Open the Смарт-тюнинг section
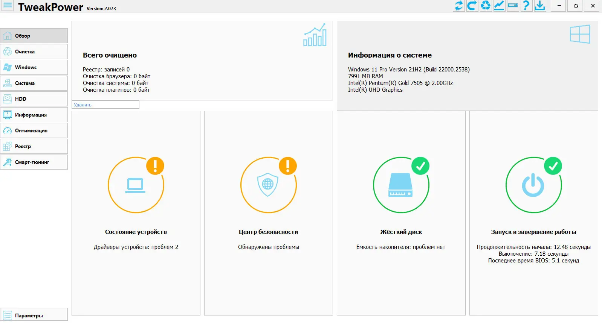Screen dimensions: 602x323 tap(34, 162)
